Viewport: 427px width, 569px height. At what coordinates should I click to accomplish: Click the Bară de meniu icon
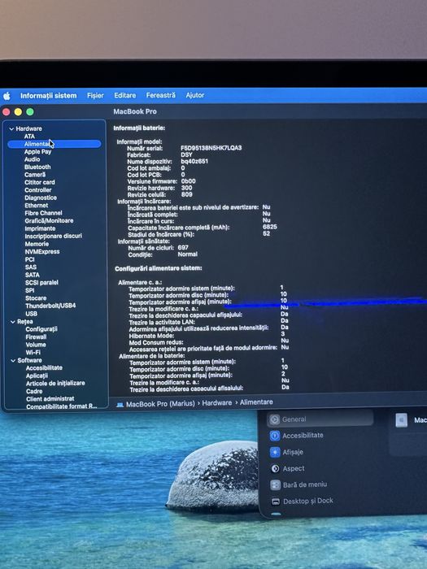(276, 484)
